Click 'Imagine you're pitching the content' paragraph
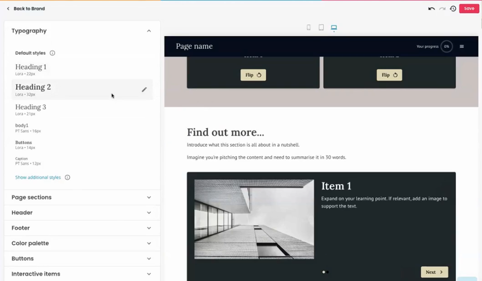The width and height of the screenshot is (482, 281). (x=266, y=157)
